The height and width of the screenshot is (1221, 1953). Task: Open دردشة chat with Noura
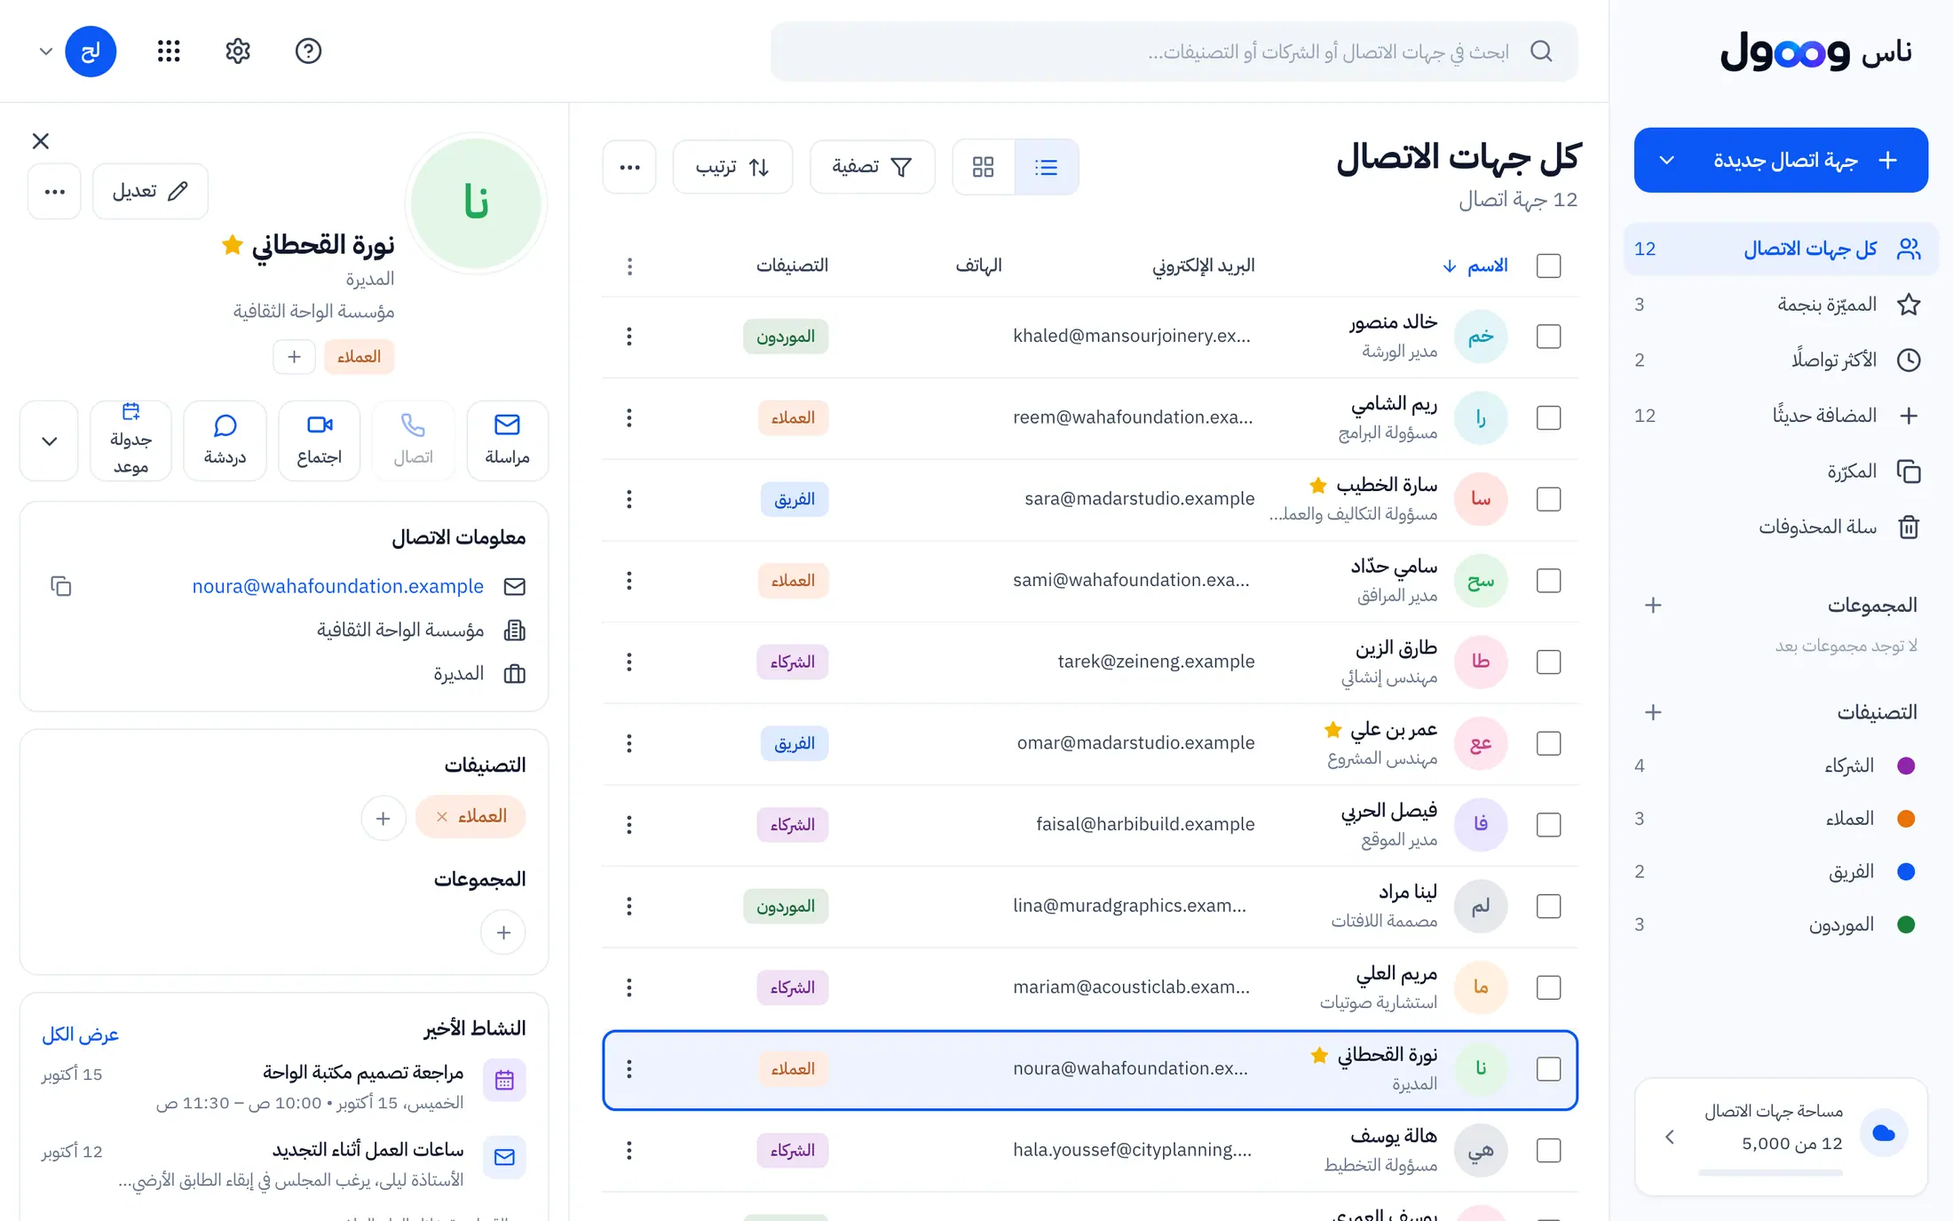[x=225, y=440]
